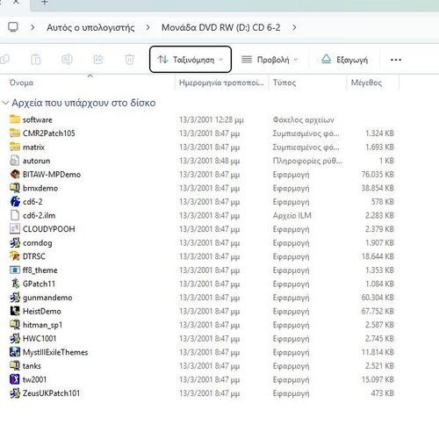The height and width of the screenshot is (439, 439).
Task: Click the This PC monitor icon
Action: (x=13, y=27)
